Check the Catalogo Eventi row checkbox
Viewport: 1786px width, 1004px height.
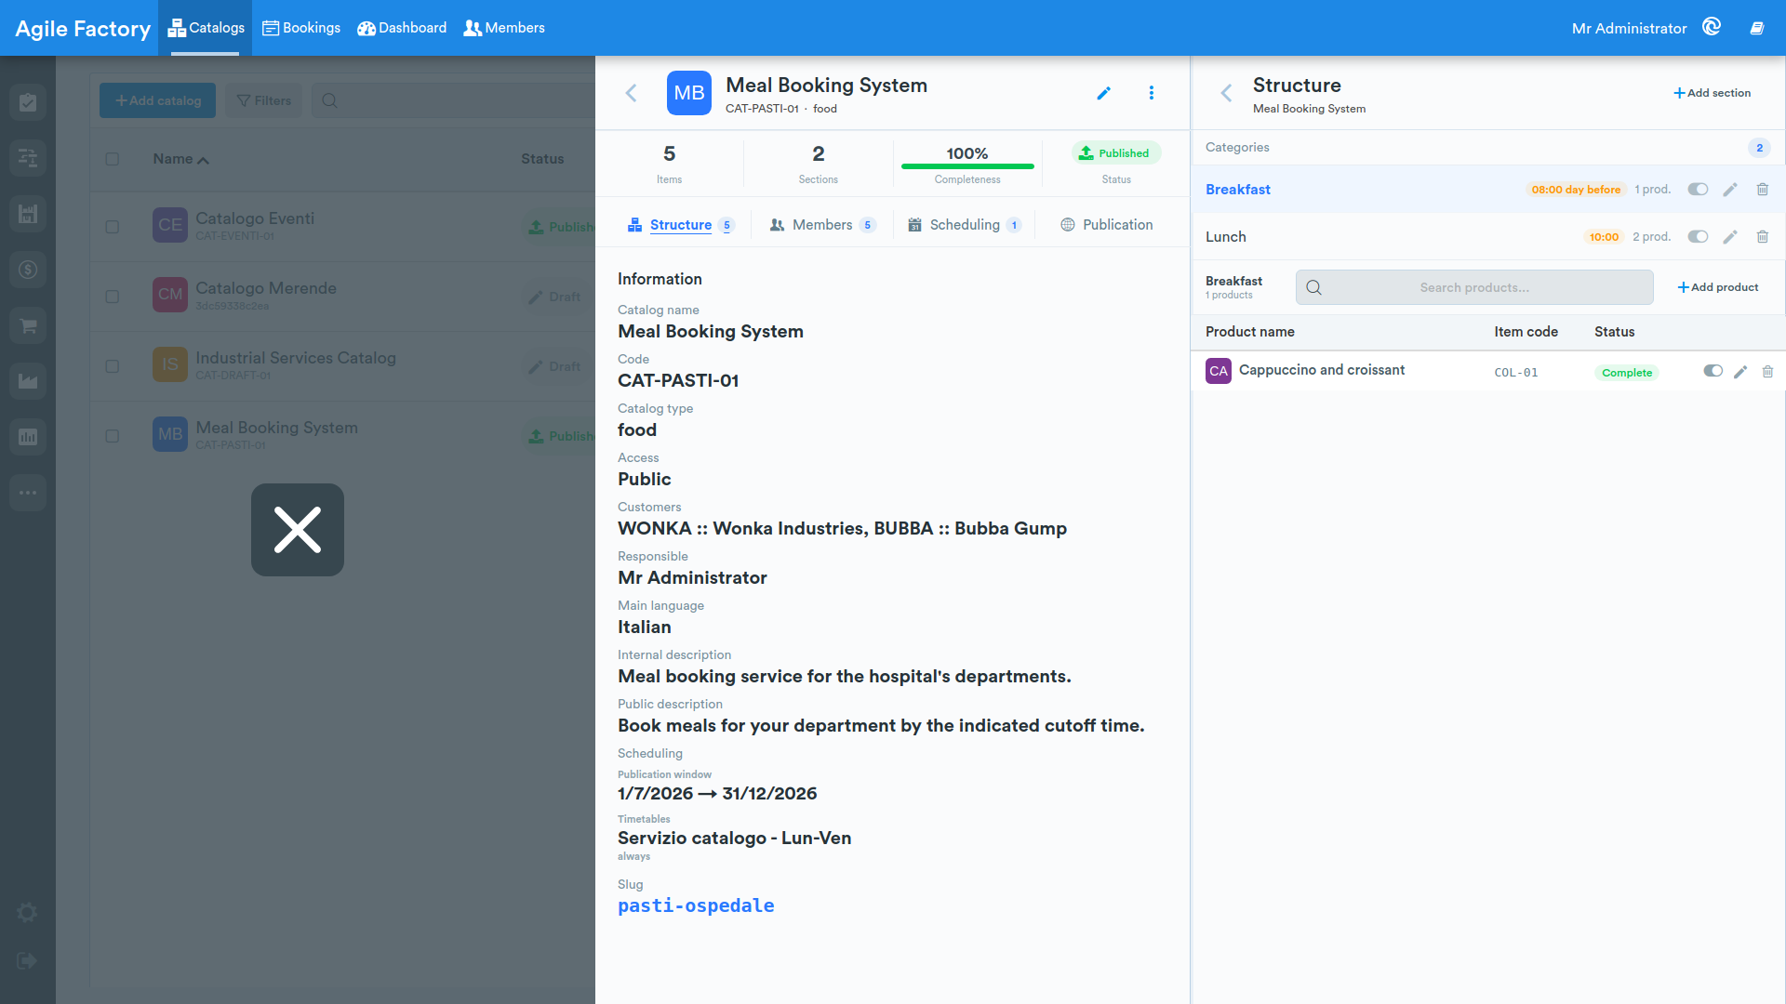[113, 227]
